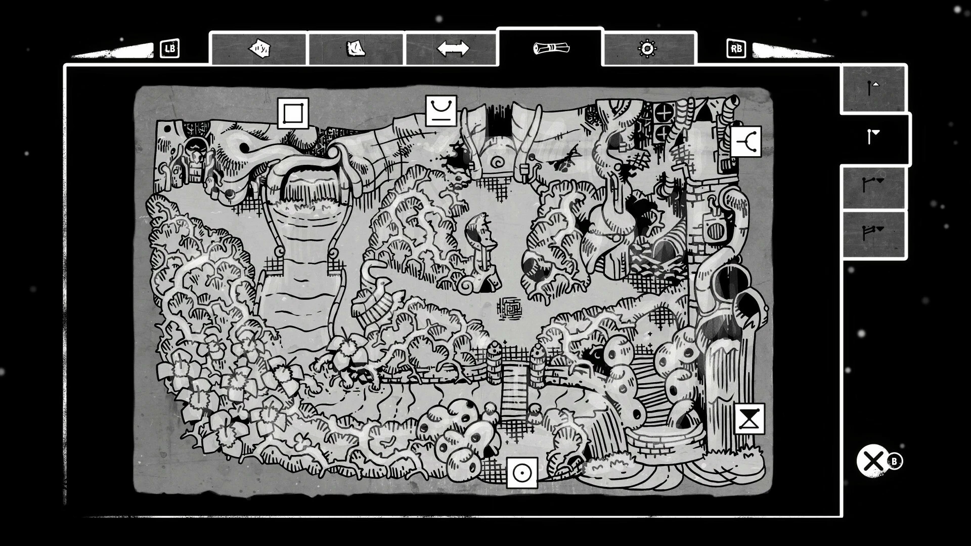The image size is (971, 546).
Task: Click the branching fork symbol marker
Action: click(x=746, y=141)
